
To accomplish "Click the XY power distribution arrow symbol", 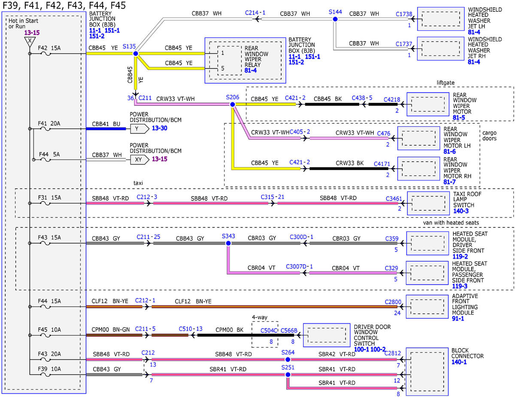I will coord(139,159).
